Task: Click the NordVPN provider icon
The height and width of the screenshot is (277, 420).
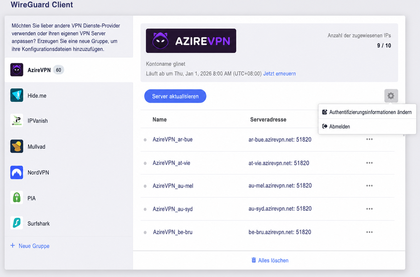Action: pos(17,172)
